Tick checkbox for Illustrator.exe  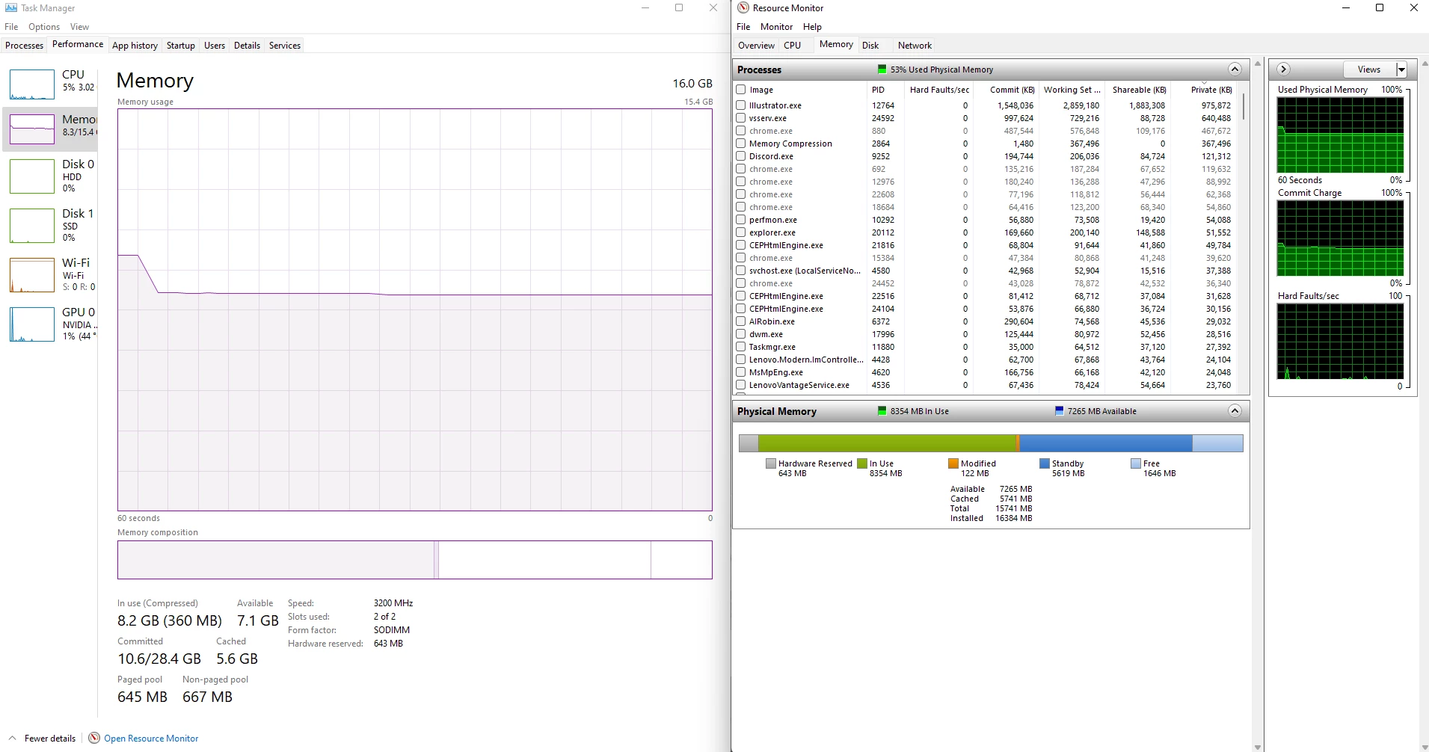[x=741, y=105]
